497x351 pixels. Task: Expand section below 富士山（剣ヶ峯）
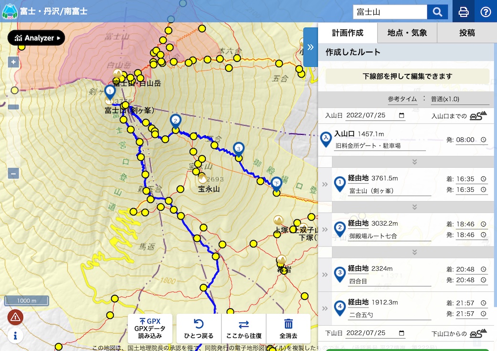click(414, 207)
